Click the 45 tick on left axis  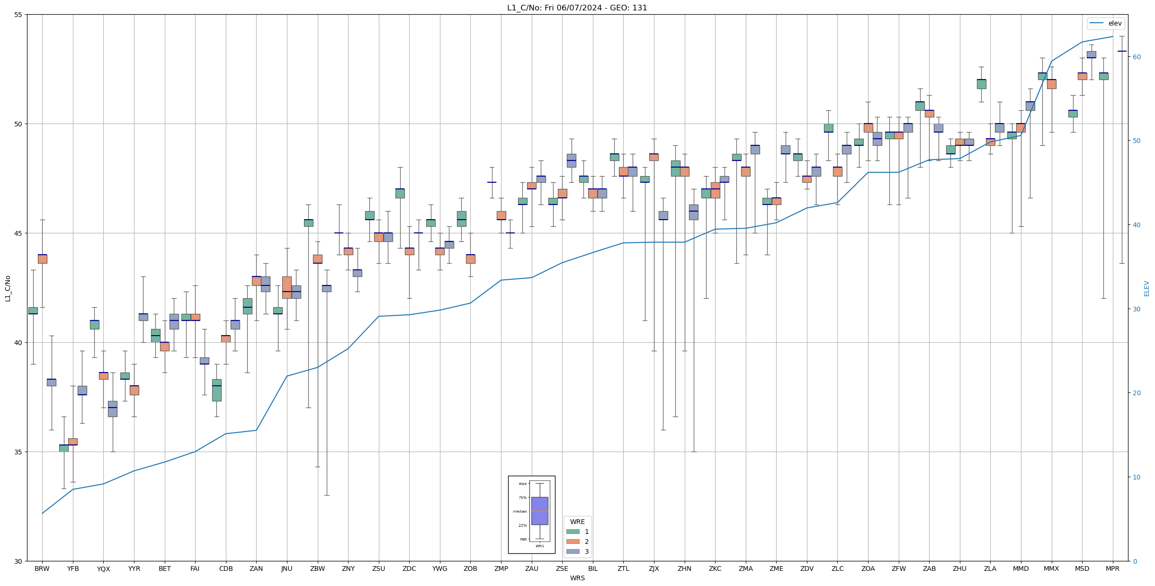18,233
